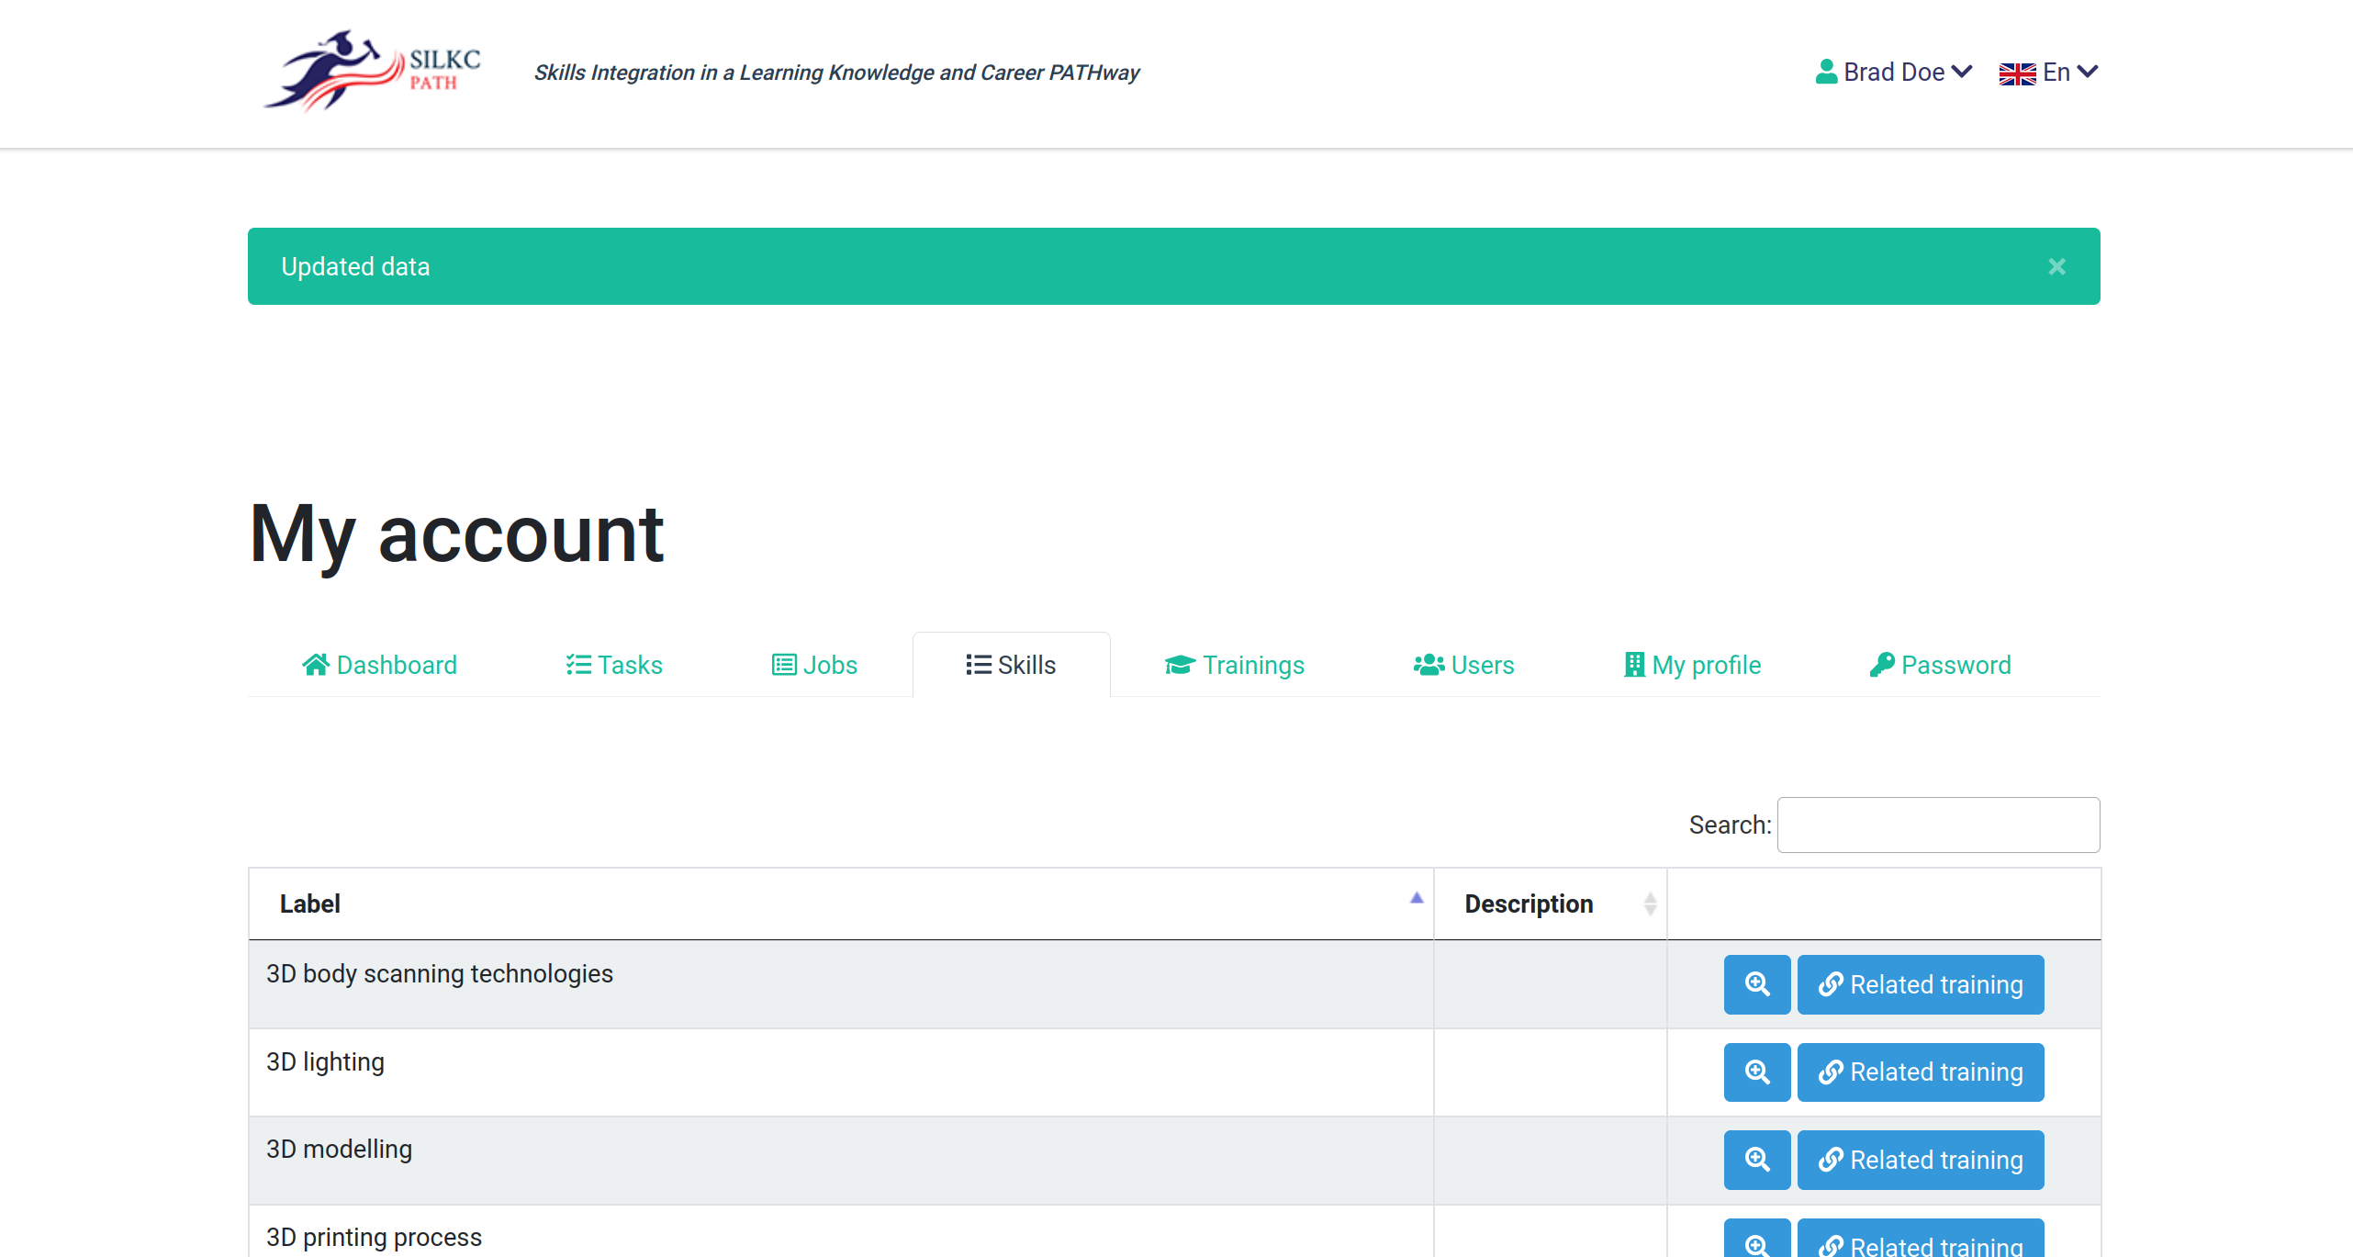Dismiss the Updated data alert
The image size is (2353, 1257).
point(2056,266)
